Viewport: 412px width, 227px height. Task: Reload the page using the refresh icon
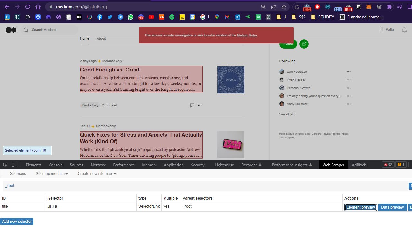click(28, 7)
